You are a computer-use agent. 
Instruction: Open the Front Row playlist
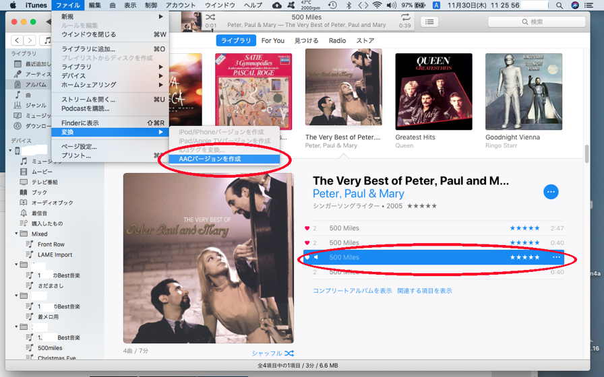point(51,244)
